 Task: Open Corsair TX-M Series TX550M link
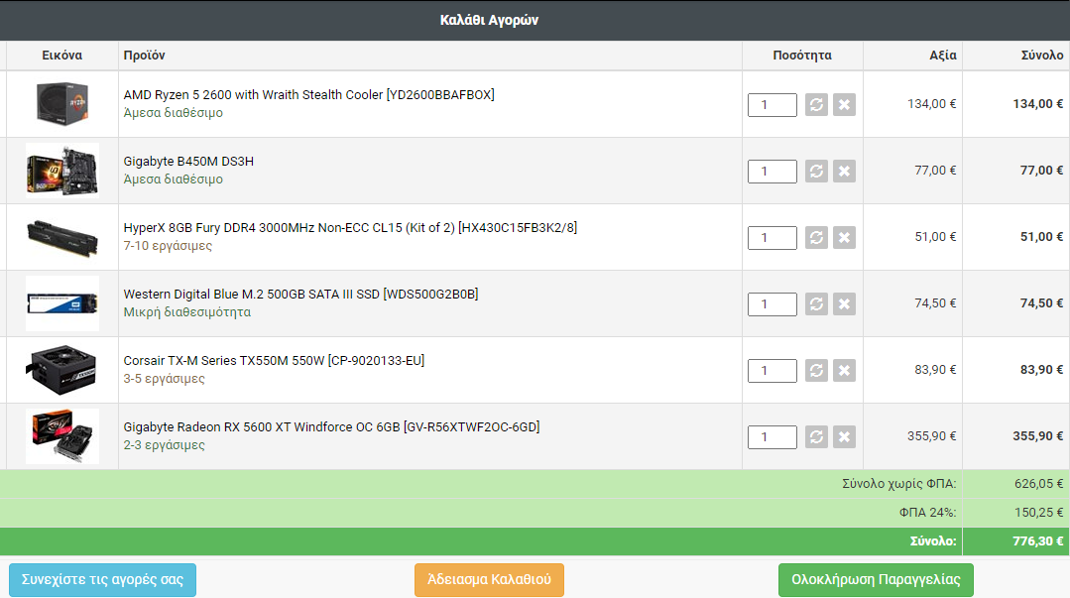point(274,360)
